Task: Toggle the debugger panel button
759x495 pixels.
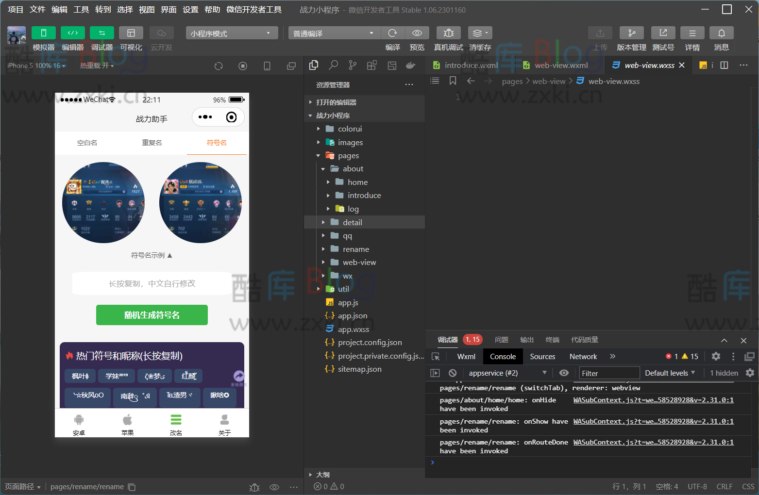Action: pos(102,33)
